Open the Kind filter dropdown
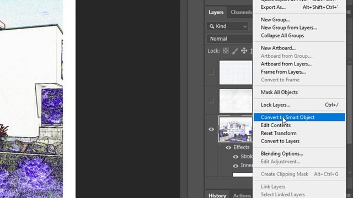 [227, 26]
